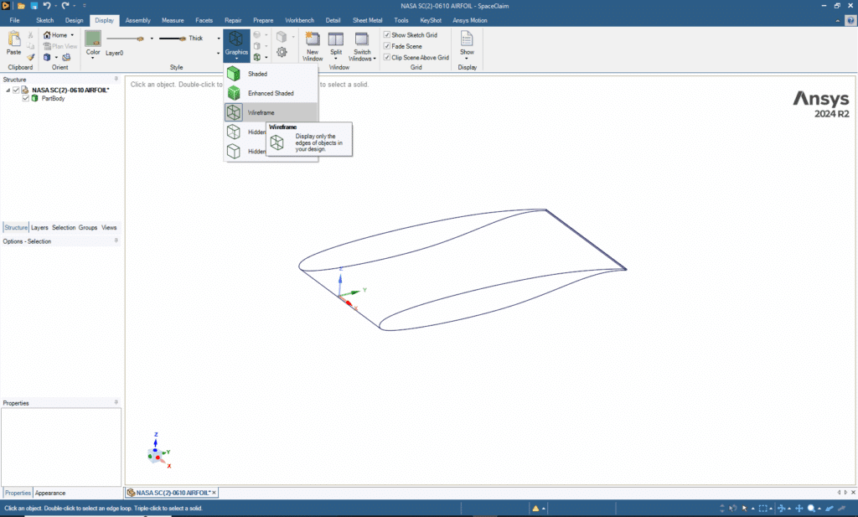Open the Home view dropdown arrow
Image resolution: width=858 pixels, height=517 pixels.
[72, 34]
